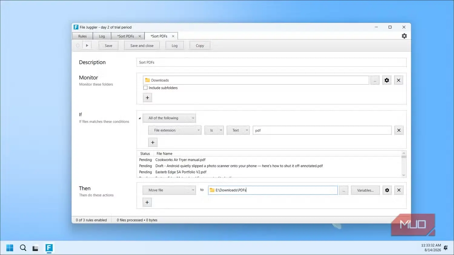454x255 pixels.
Task: Click the E:\Downloads\PDFs destination field
Action: (273, 190)
